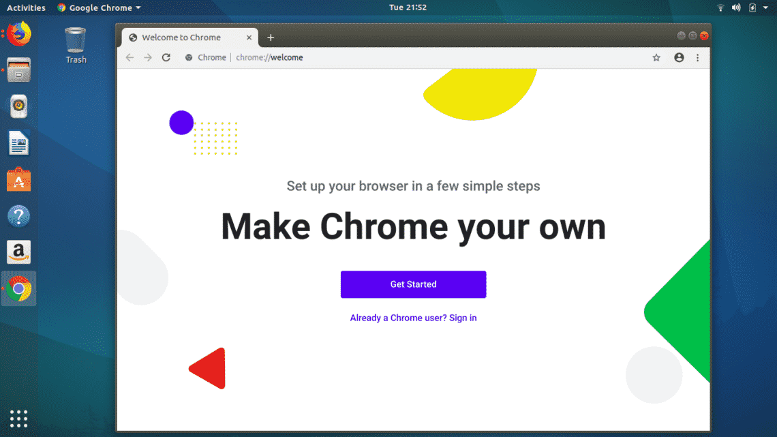Maximize the Chrome window

pyautogui.click(x=692, y=35)
